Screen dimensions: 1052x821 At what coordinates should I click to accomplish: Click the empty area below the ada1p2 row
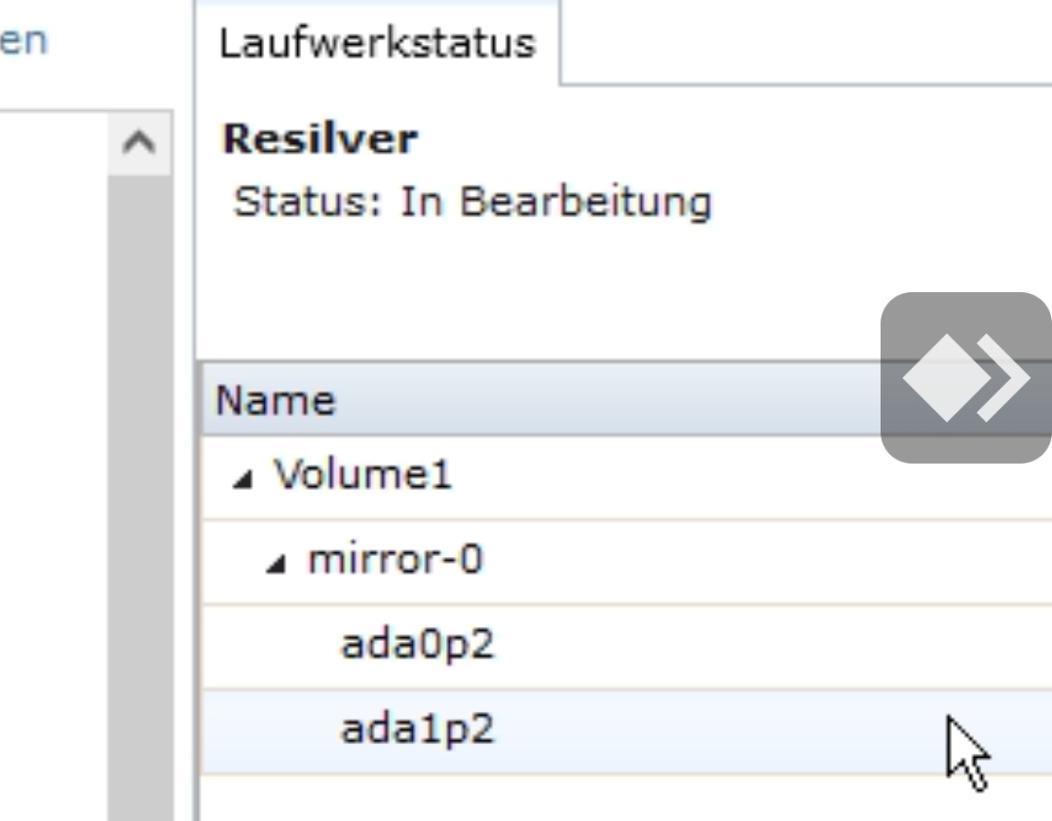[x=626, y=799]
